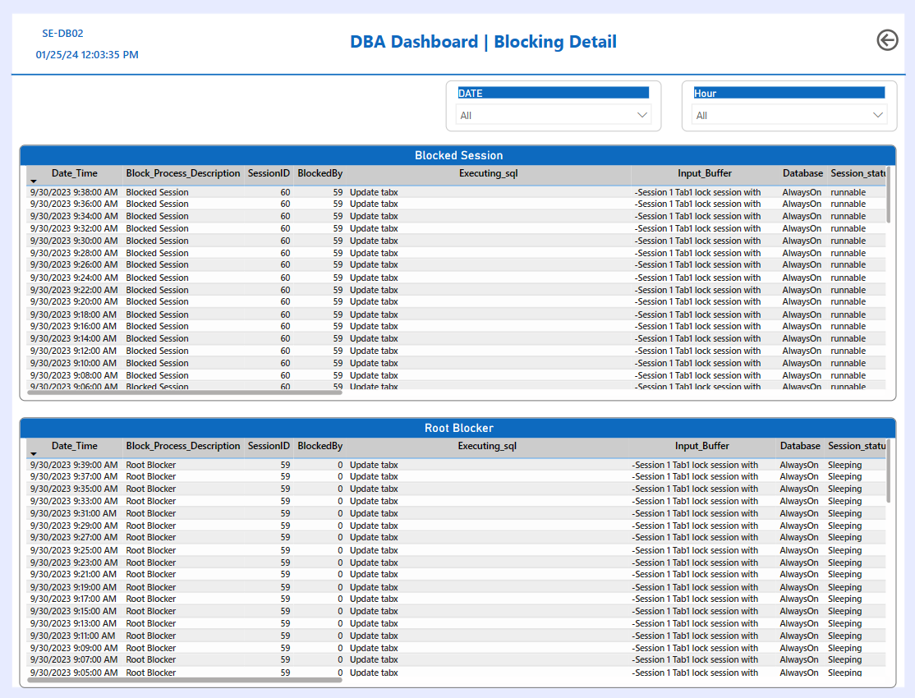Viewport: 915px width, 698px height.
Task: Click Session_status header in Blocked Session table
Action: 858,173
